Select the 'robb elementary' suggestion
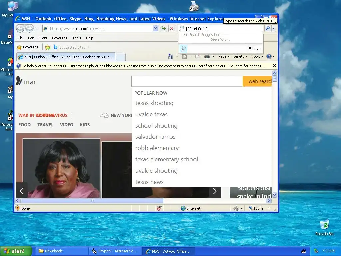This screenshot has width=341, height=256. pos(157,148)
